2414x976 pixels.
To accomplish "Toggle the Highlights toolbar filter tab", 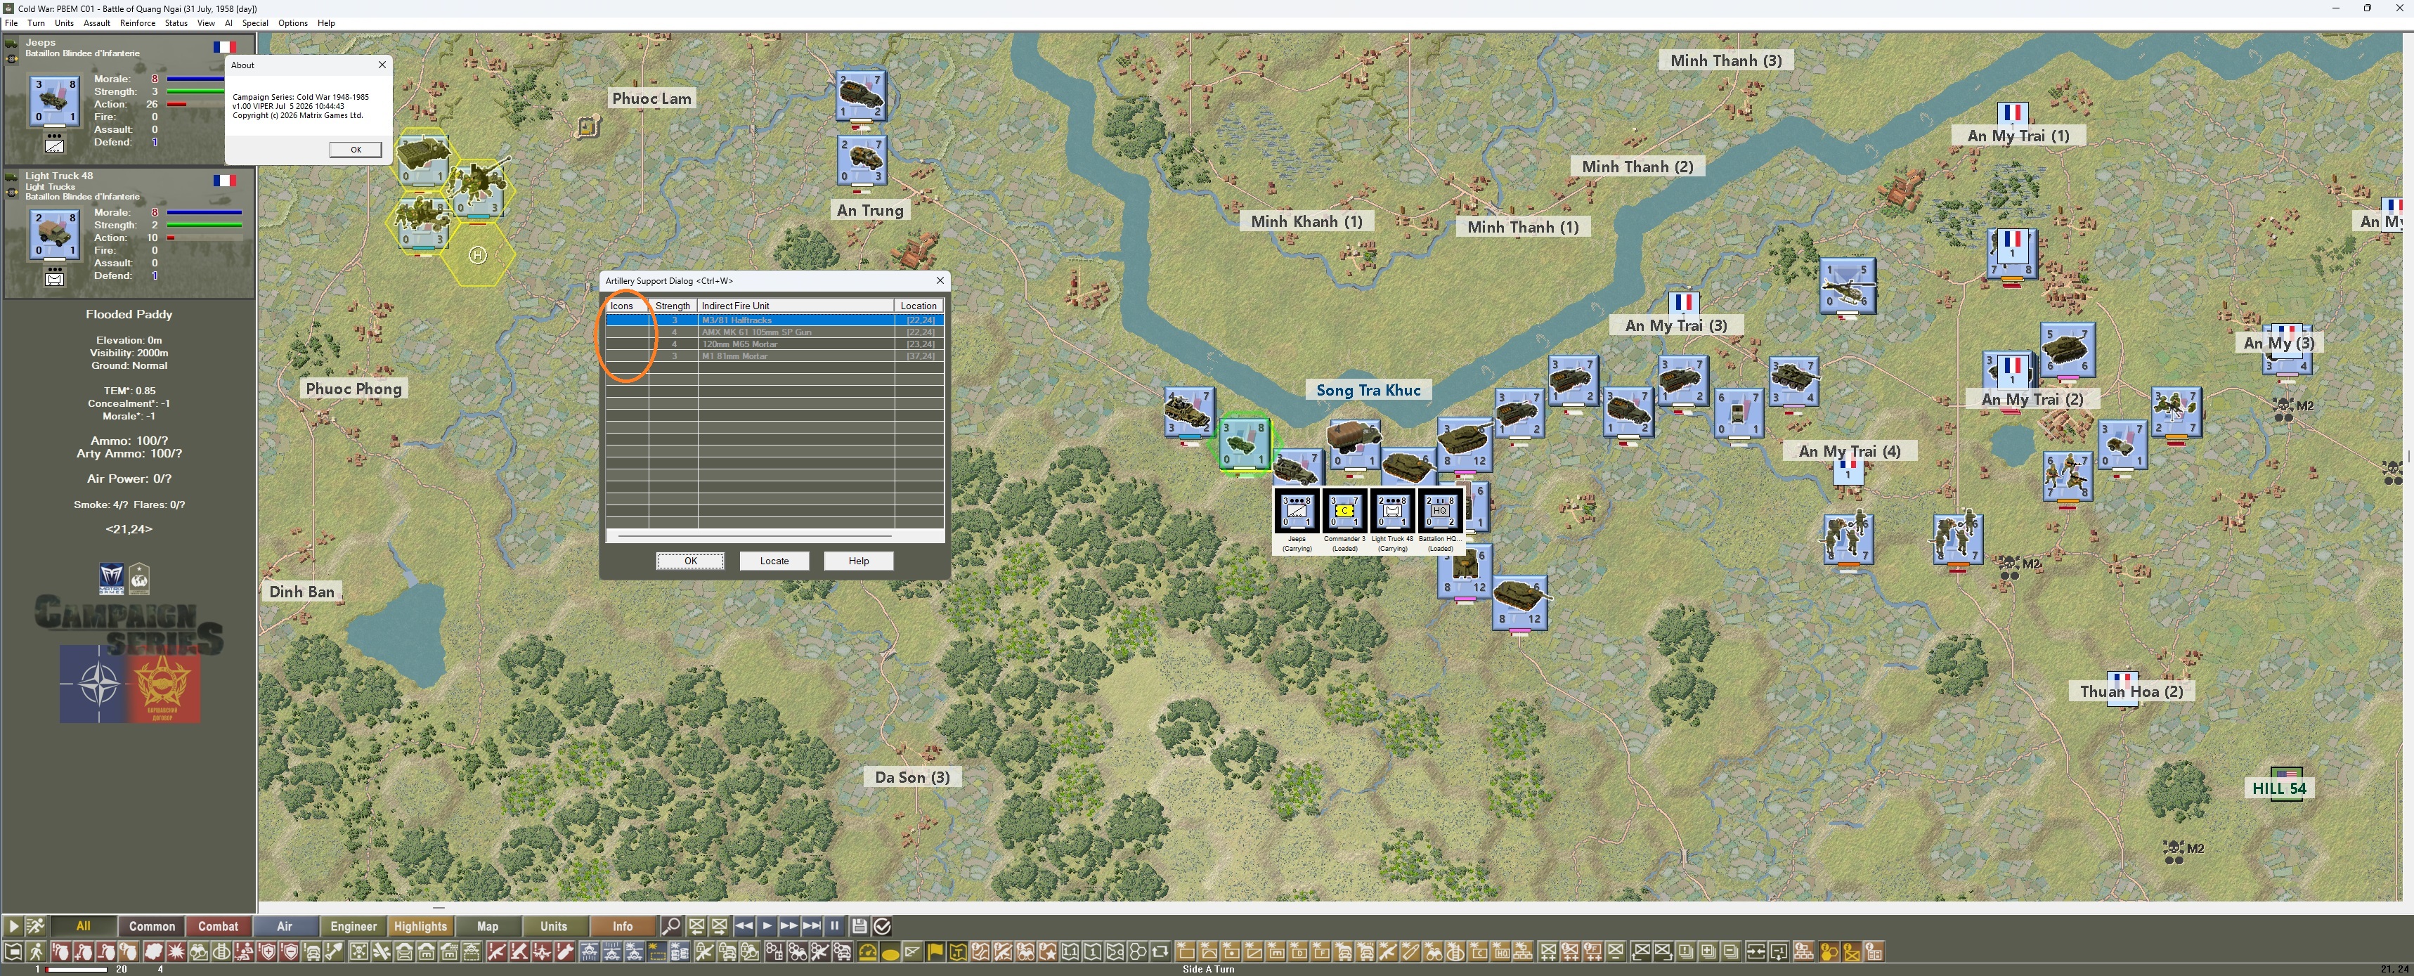I will pyautogui.click(x=421, y=925).
